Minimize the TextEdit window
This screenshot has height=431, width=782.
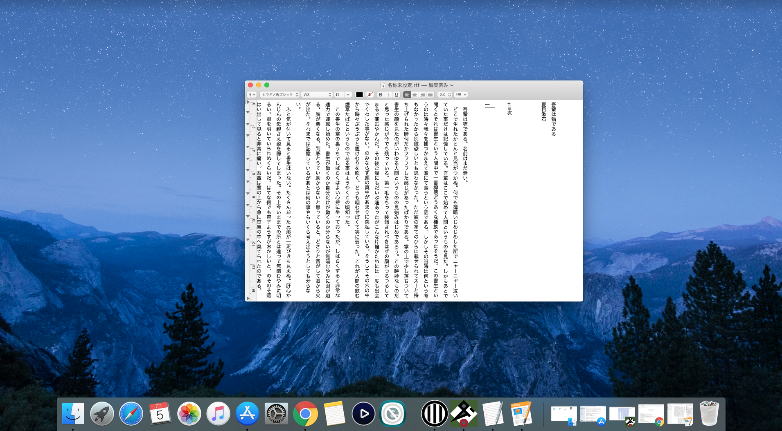(259, 85)
